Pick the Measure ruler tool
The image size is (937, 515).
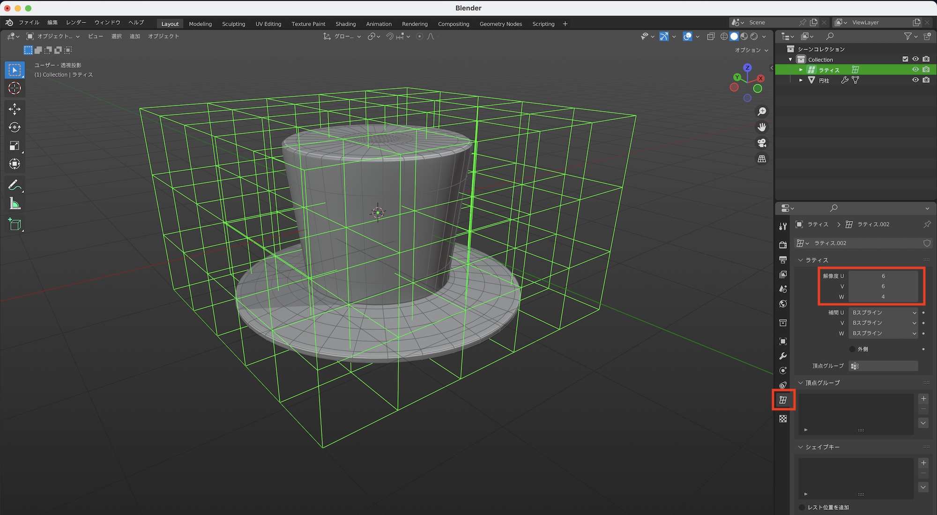point(15,204)
